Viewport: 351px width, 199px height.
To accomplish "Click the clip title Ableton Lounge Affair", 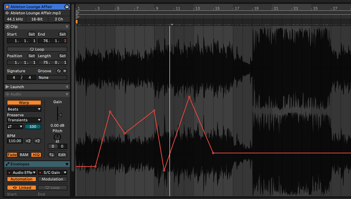I will [x=31, y=7].
